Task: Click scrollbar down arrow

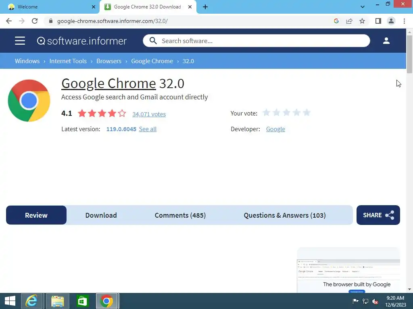Action: pyautogui.click(x=409, y=290)
